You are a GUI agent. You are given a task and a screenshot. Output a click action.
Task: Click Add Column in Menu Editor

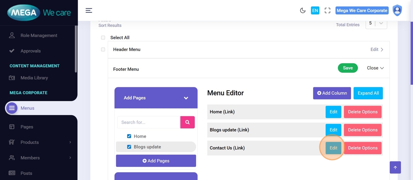[x=332, y=93]
